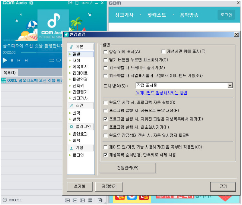Select 플러그인 category header in settings tree
This screenshot has height=205, width=242.
point(81,127)
